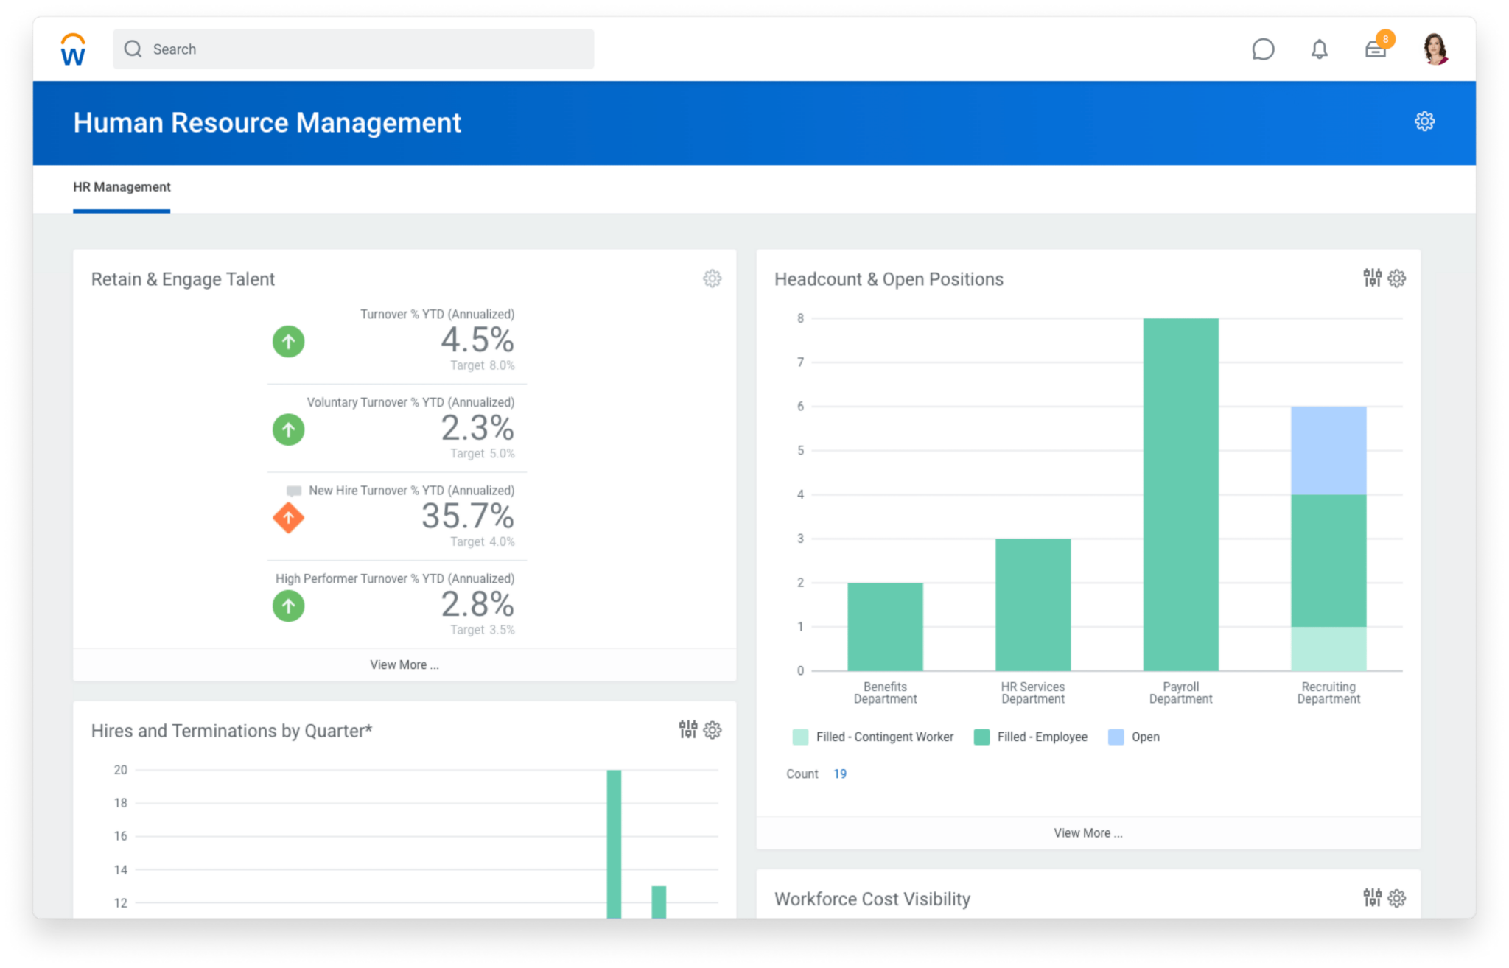Expand View More under Headcount & Open Positions

[x=1088, y=832]
